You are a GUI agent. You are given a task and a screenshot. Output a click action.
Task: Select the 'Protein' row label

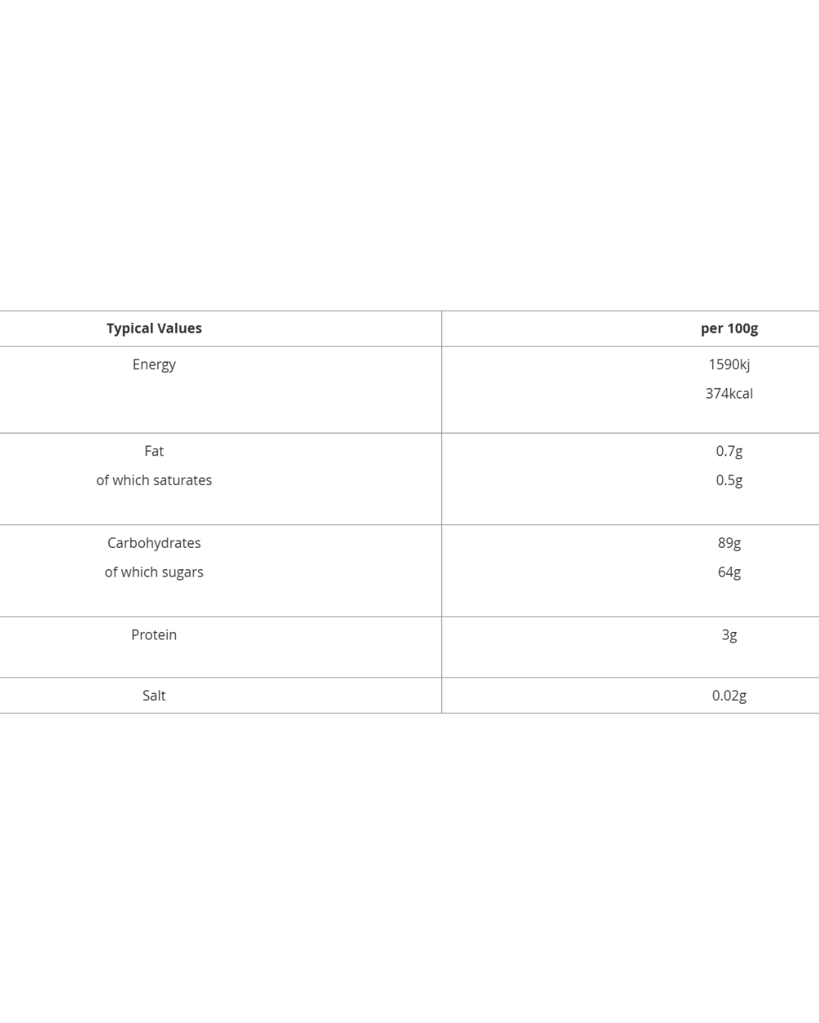point(154,635)
